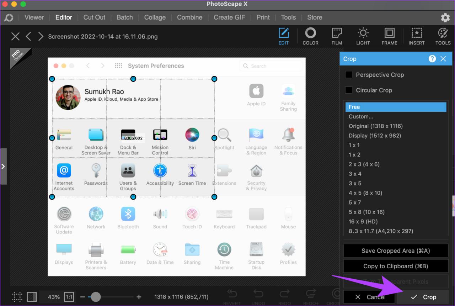Open the LIGHT panel
455x306 pixels.
pyautogui.click(x=363, y=37)
